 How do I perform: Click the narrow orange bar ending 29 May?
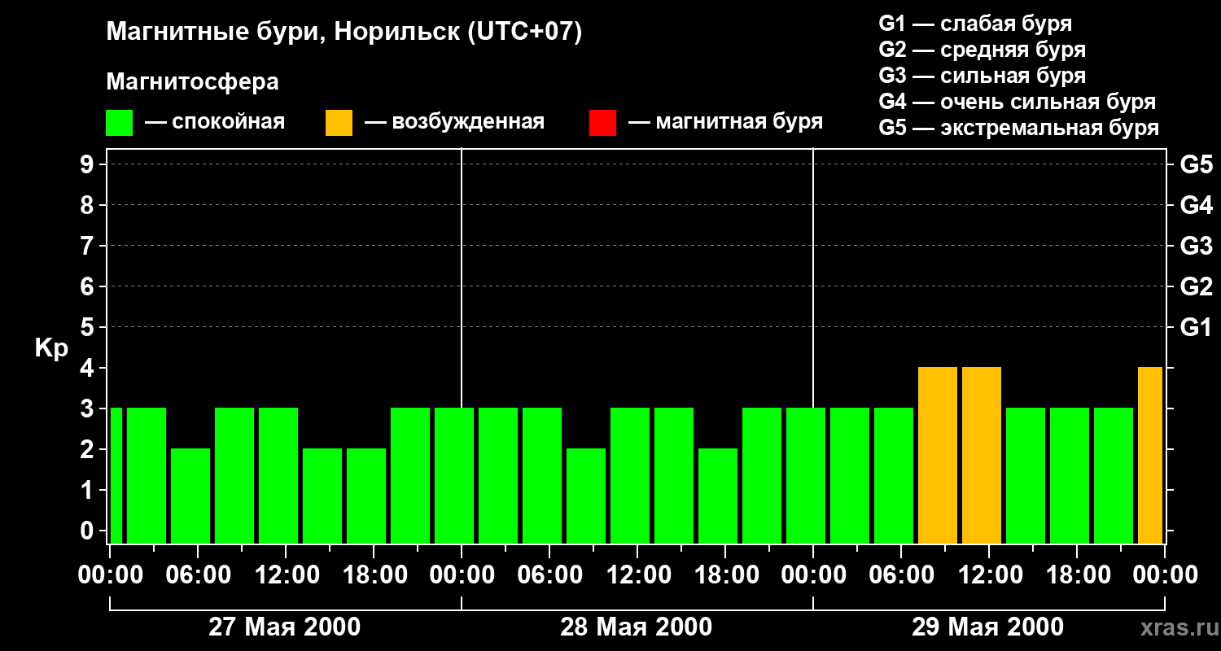[x=1150, y=455]
